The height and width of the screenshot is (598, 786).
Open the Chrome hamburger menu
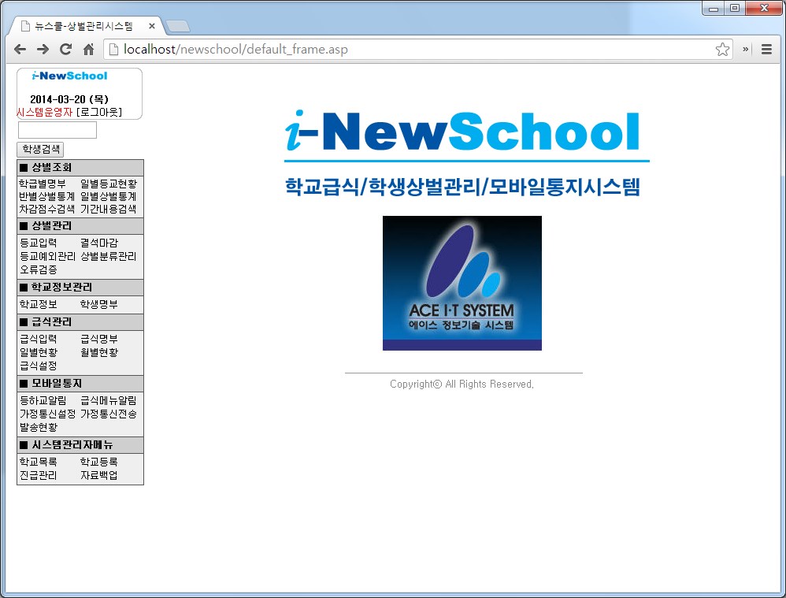coord(766,50)
